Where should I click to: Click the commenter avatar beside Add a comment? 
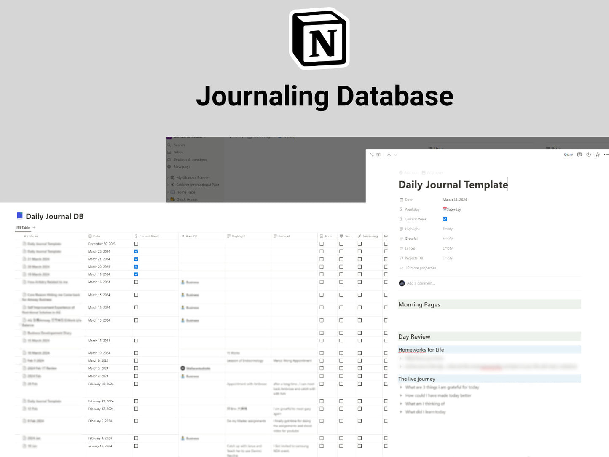point(402,283)
